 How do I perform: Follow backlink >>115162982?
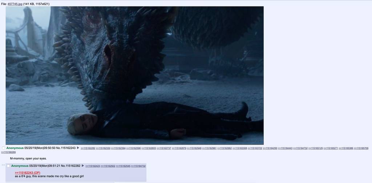click(225, 148)
